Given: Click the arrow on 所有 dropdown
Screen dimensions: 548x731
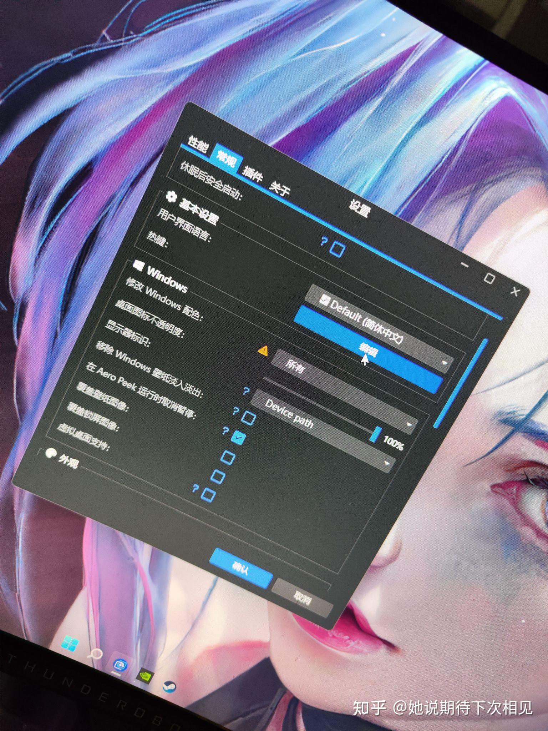Looking at the screenshot, I should [409, 425].
